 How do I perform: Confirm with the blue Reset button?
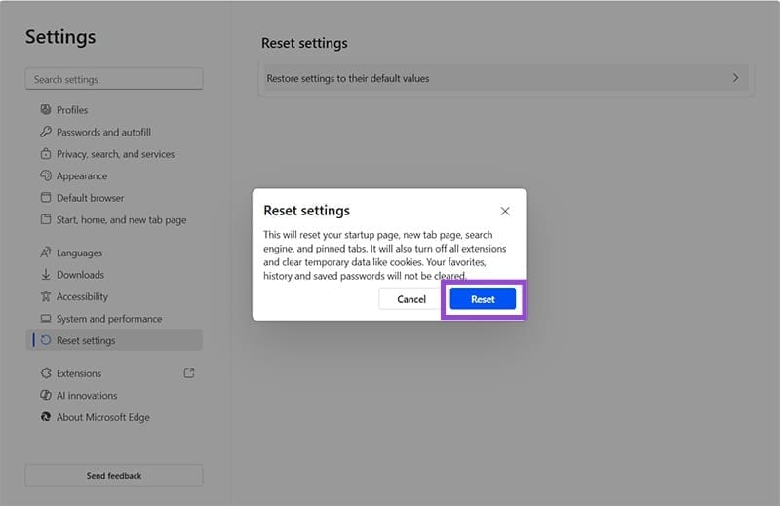click(483, 299)
